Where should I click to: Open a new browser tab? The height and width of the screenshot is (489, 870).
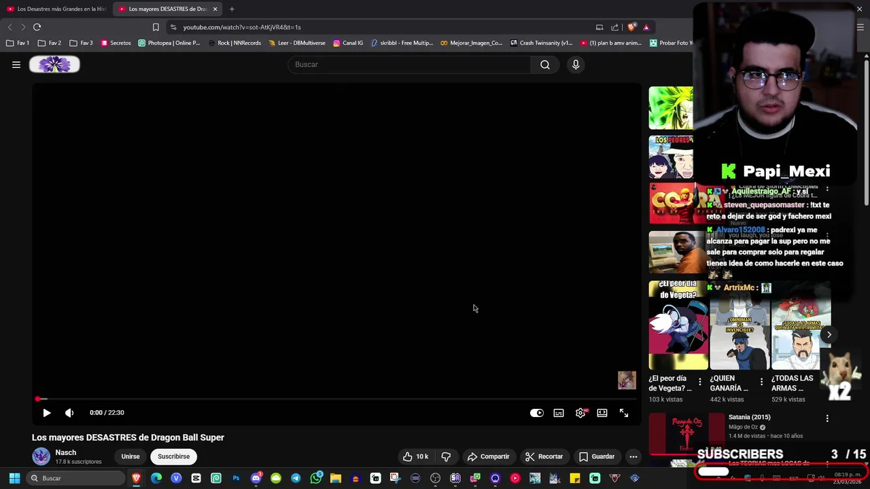232,9
